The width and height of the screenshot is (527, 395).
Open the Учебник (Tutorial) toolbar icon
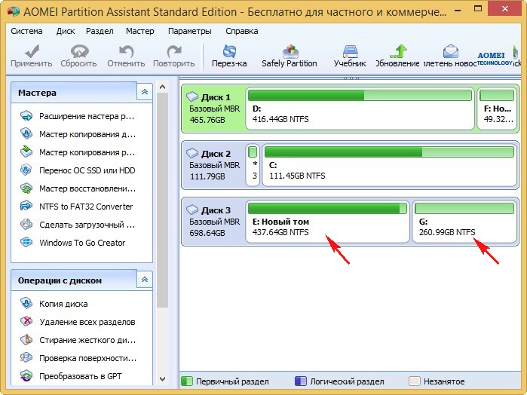[350, 51]
